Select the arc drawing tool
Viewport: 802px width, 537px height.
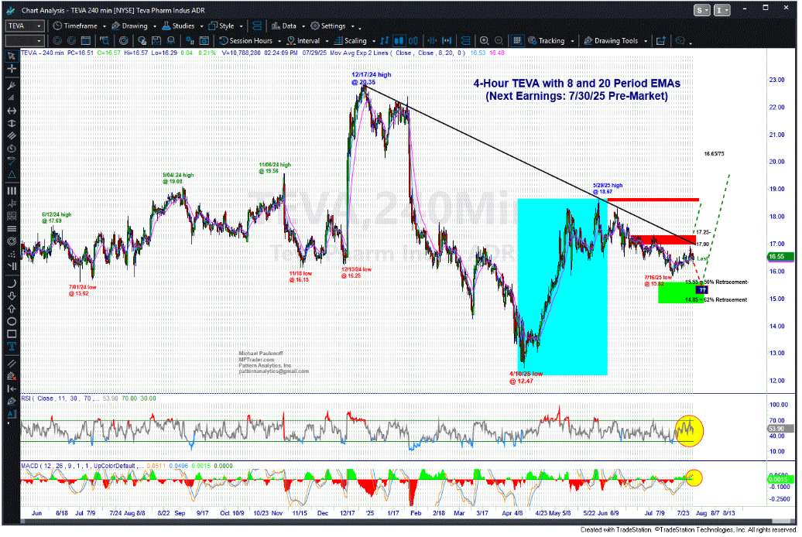click(12, 283)
